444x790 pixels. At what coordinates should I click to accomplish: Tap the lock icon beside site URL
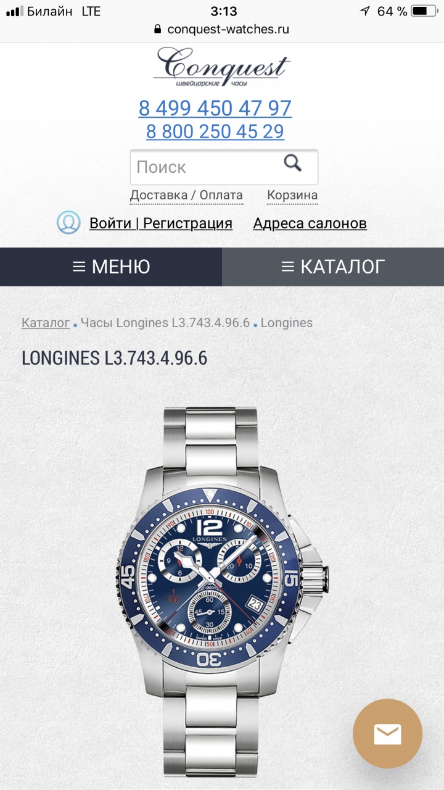coord(157,29)
